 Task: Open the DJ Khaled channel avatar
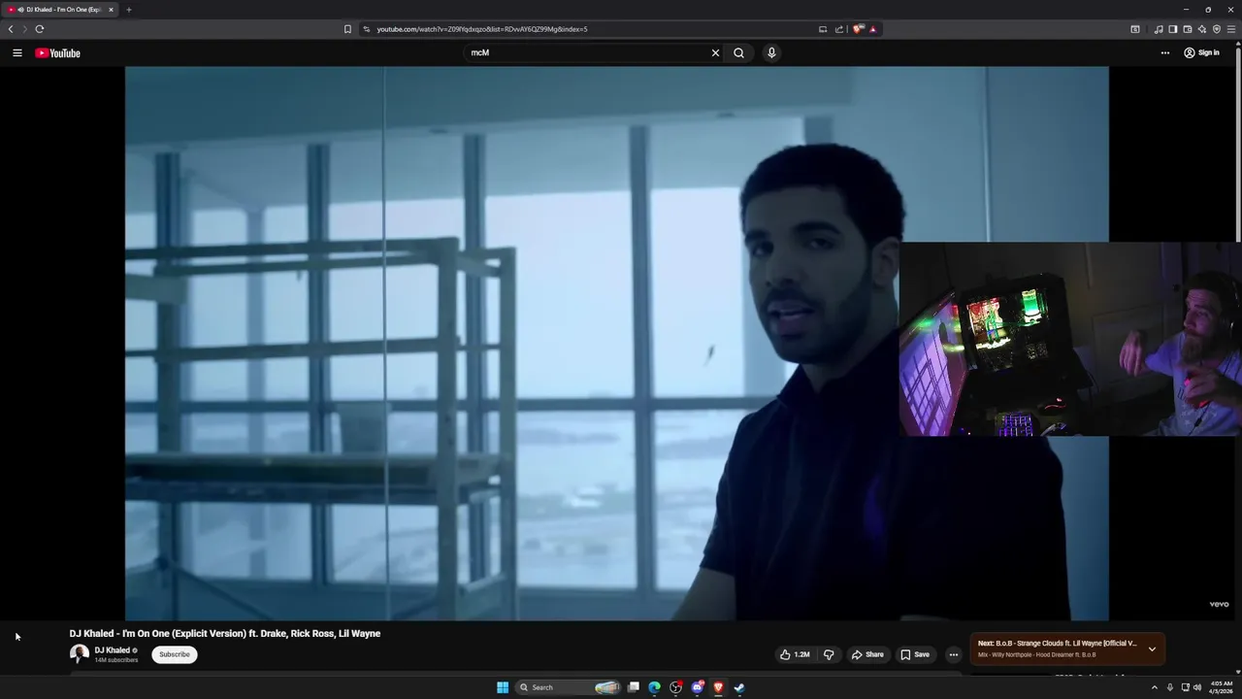80,653
